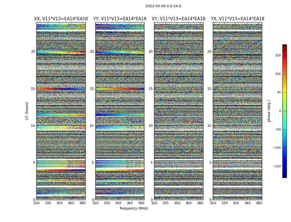The width and height of the screenshot is (291, 222).
Task: Click the "10" UT tick of XY panel
Action: pos(150,126)
